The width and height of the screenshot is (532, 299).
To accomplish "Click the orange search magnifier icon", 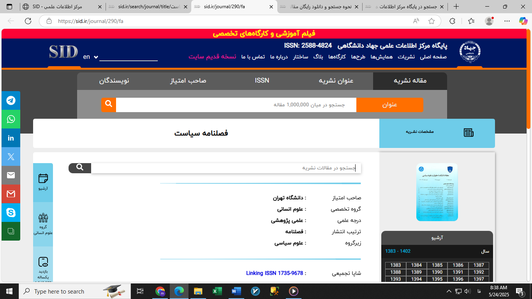I will point(108,104).
